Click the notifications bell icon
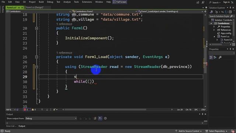 pos(233,131)
